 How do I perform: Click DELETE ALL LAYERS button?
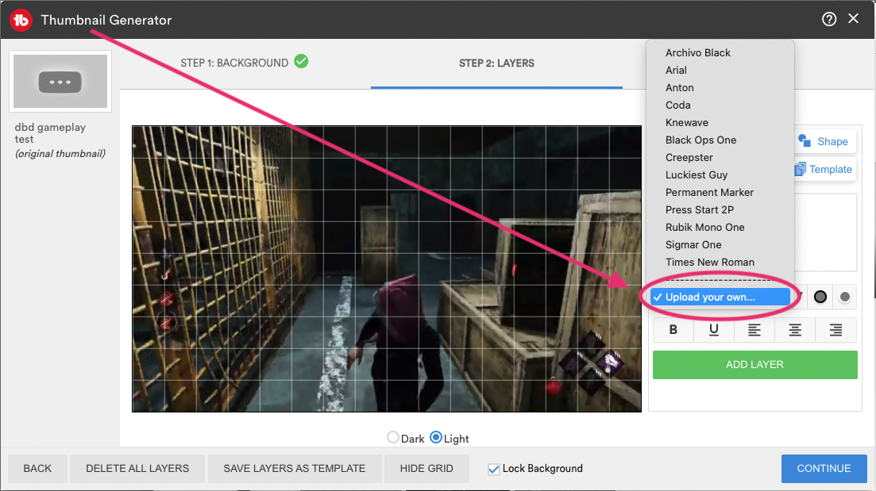137,468
